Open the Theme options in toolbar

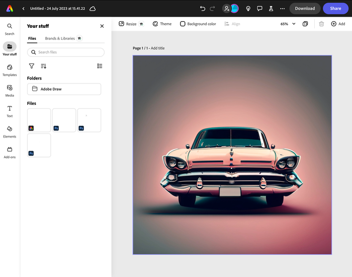[x=162, y=24]
